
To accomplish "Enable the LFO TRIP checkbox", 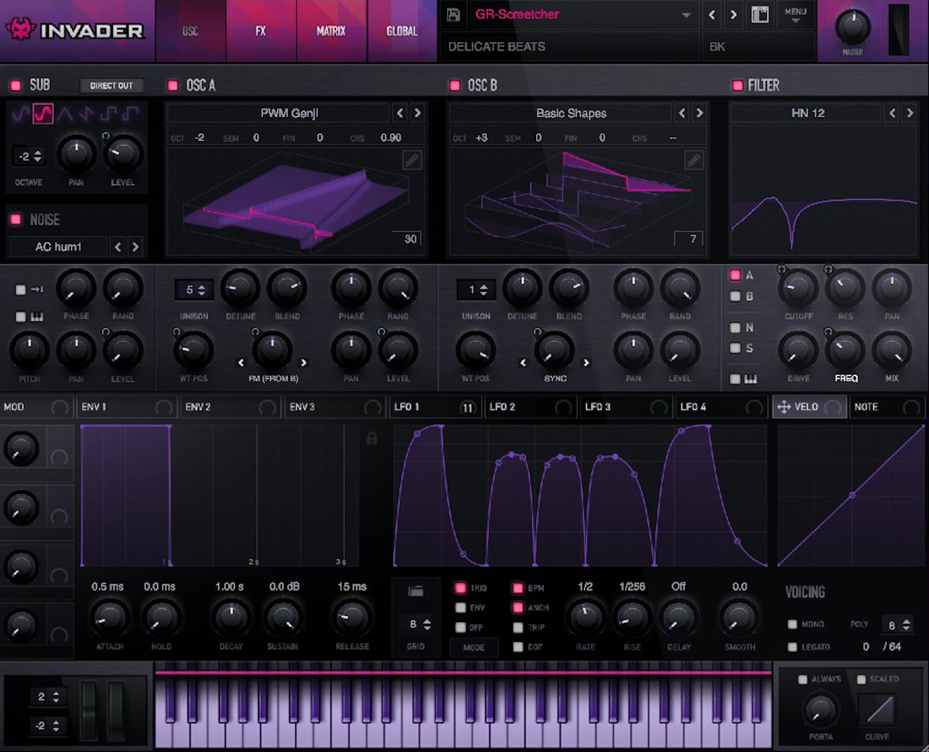I will click(518, 627).
